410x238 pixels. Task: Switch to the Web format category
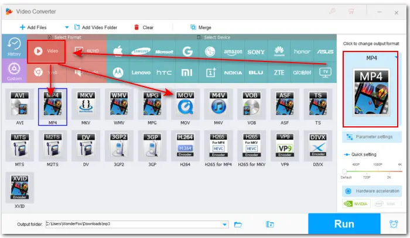(x=46, y=73)
